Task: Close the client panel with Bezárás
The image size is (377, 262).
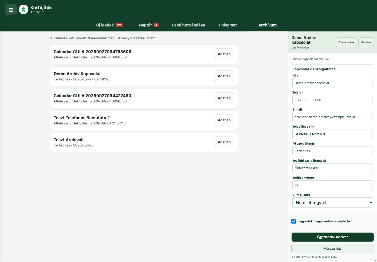Action: click(366, 42)
